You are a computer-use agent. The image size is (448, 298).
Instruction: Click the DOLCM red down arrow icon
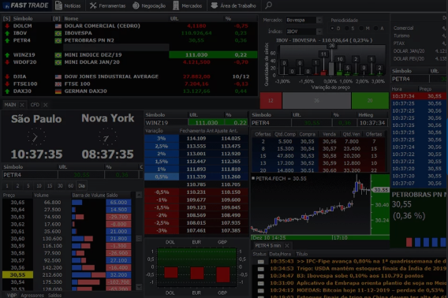[x=7, y=26]
